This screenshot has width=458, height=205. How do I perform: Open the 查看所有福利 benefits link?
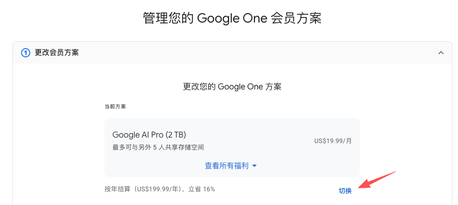[x=226, y=166]
